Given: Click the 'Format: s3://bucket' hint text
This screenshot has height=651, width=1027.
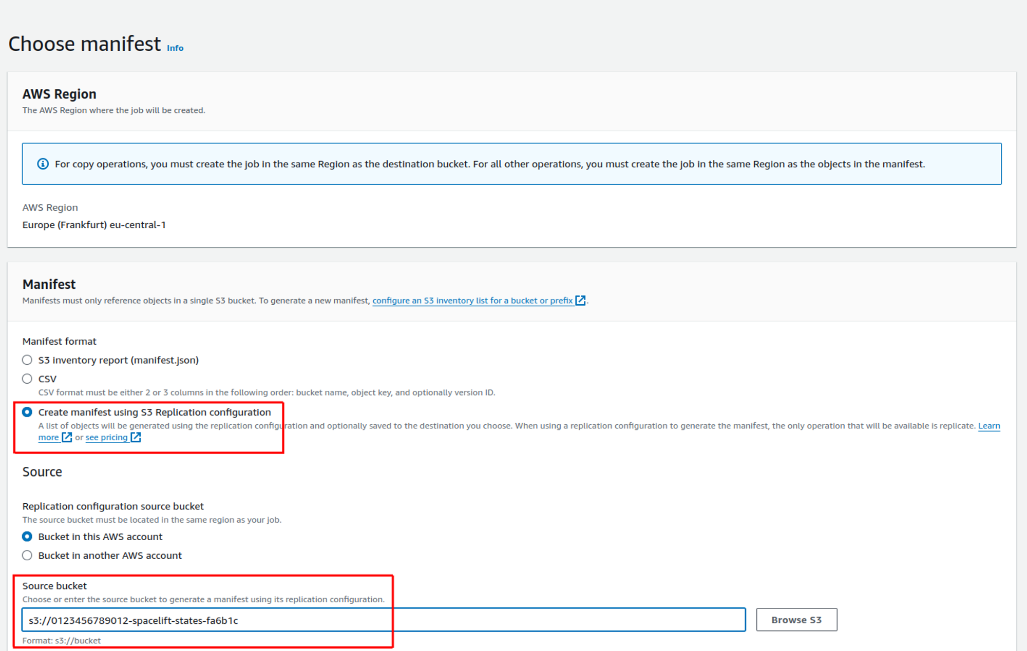Looking at the screenshot, I should pos(62,641).
